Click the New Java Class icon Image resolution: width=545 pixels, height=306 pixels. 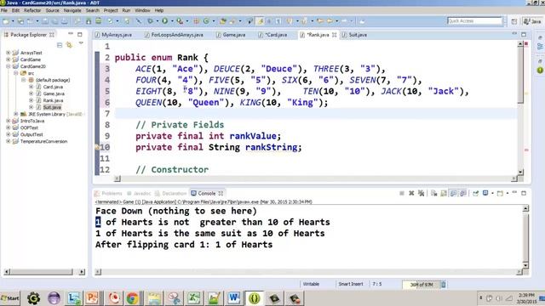[206, 21]
